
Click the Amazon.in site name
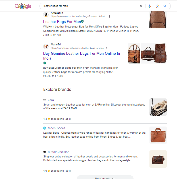57,13
